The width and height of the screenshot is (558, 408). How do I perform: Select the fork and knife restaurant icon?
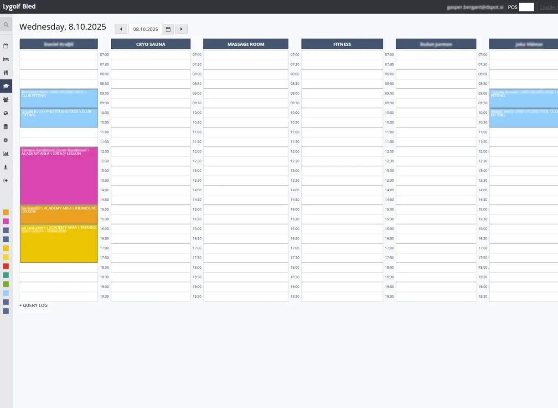point(6,73)
